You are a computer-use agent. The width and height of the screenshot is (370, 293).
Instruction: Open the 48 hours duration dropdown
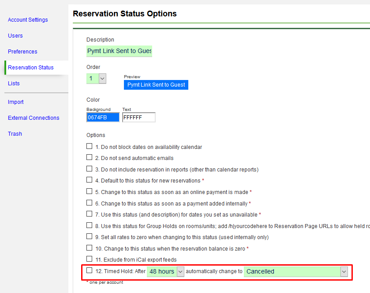[166, 271]
